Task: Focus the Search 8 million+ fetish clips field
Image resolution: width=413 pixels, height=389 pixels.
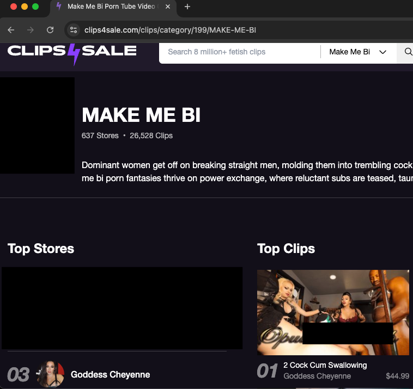Action: pos(240,52)
